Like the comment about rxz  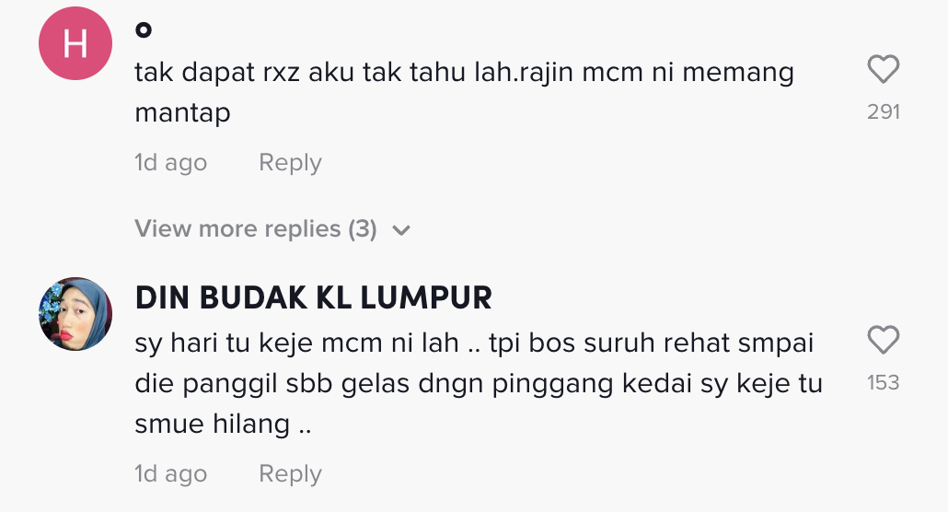tap(884, 69)
